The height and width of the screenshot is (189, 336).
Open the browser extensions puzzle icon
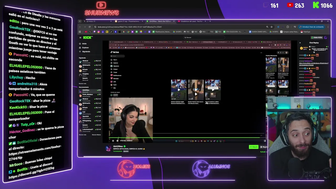click(x=288, y=27)
